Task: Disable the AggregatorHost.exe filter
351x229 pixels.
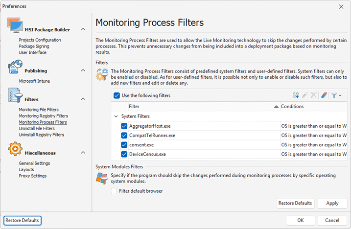Action: 124,126
